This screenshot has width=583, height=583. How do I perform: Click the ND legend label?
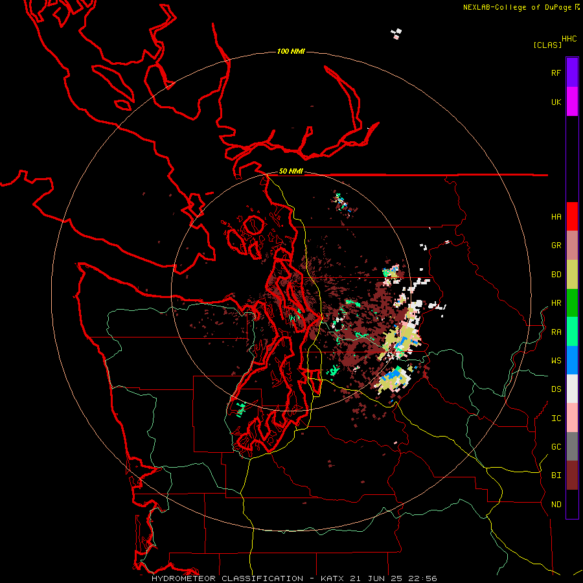coord(556,504)
